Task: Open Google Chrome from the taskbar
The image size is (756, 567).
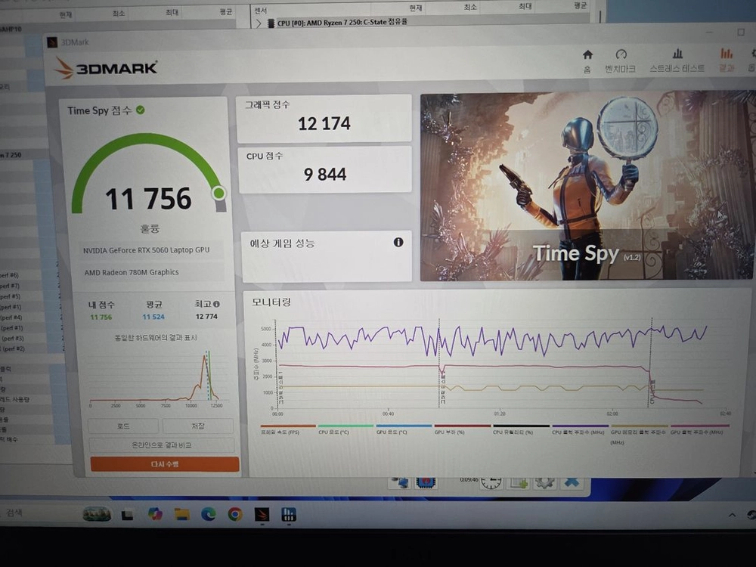Action: 235,514
